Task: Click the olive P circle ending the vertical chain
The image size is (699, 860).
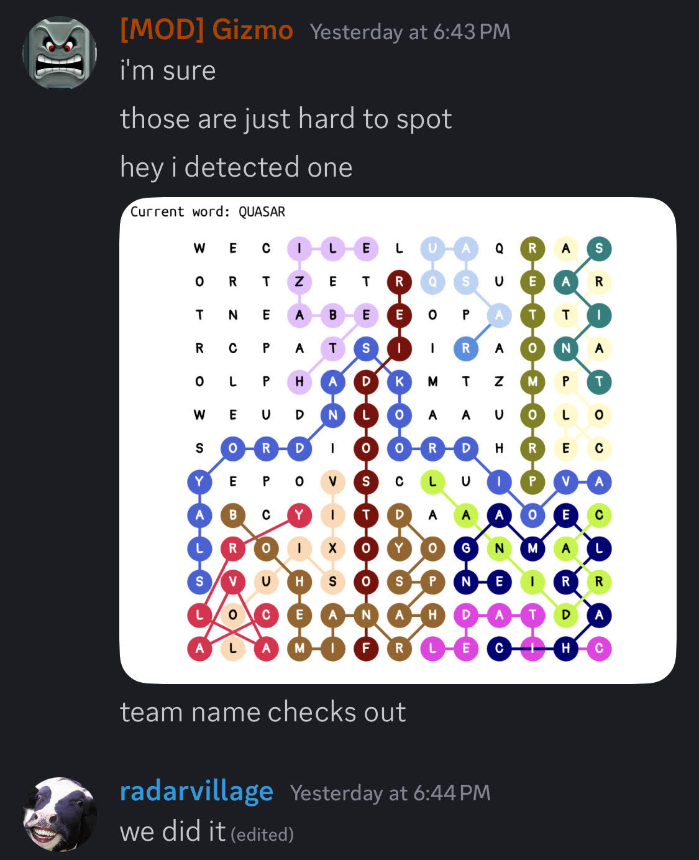Action: tap(532, 482)
